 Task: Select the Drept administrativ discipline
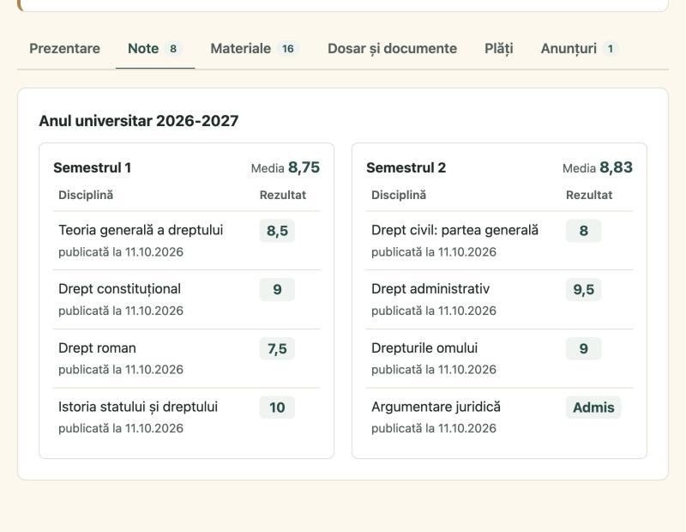(x=430, y=289)
